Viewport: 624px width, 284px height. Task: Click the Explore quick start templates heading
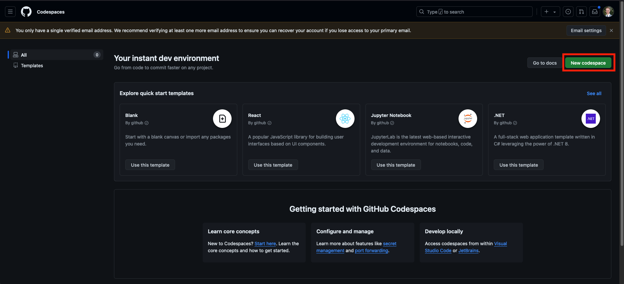tap(156, 93)
